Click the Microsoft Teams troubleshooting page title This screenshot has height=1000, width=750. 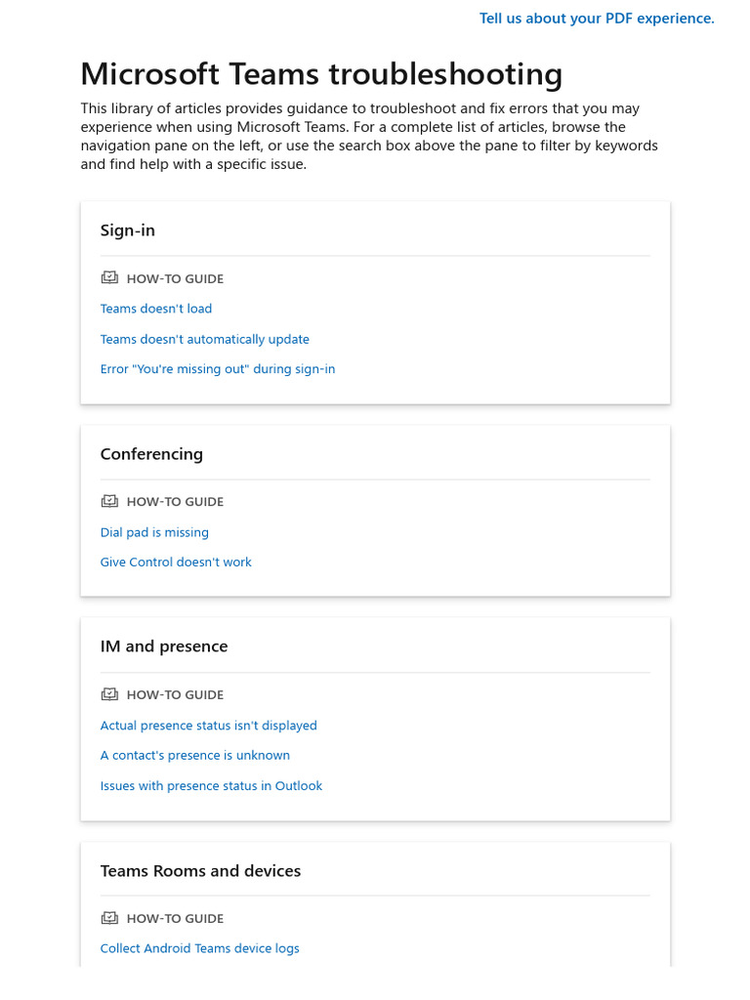[x=321, y=74]
